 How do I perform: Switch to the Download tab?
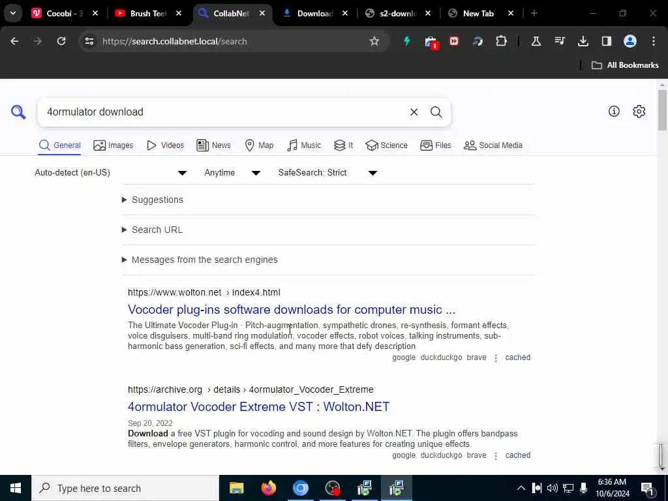coord(315,13)
